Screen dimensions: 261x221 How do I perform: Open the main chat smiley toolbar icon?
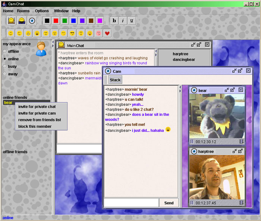11,20
